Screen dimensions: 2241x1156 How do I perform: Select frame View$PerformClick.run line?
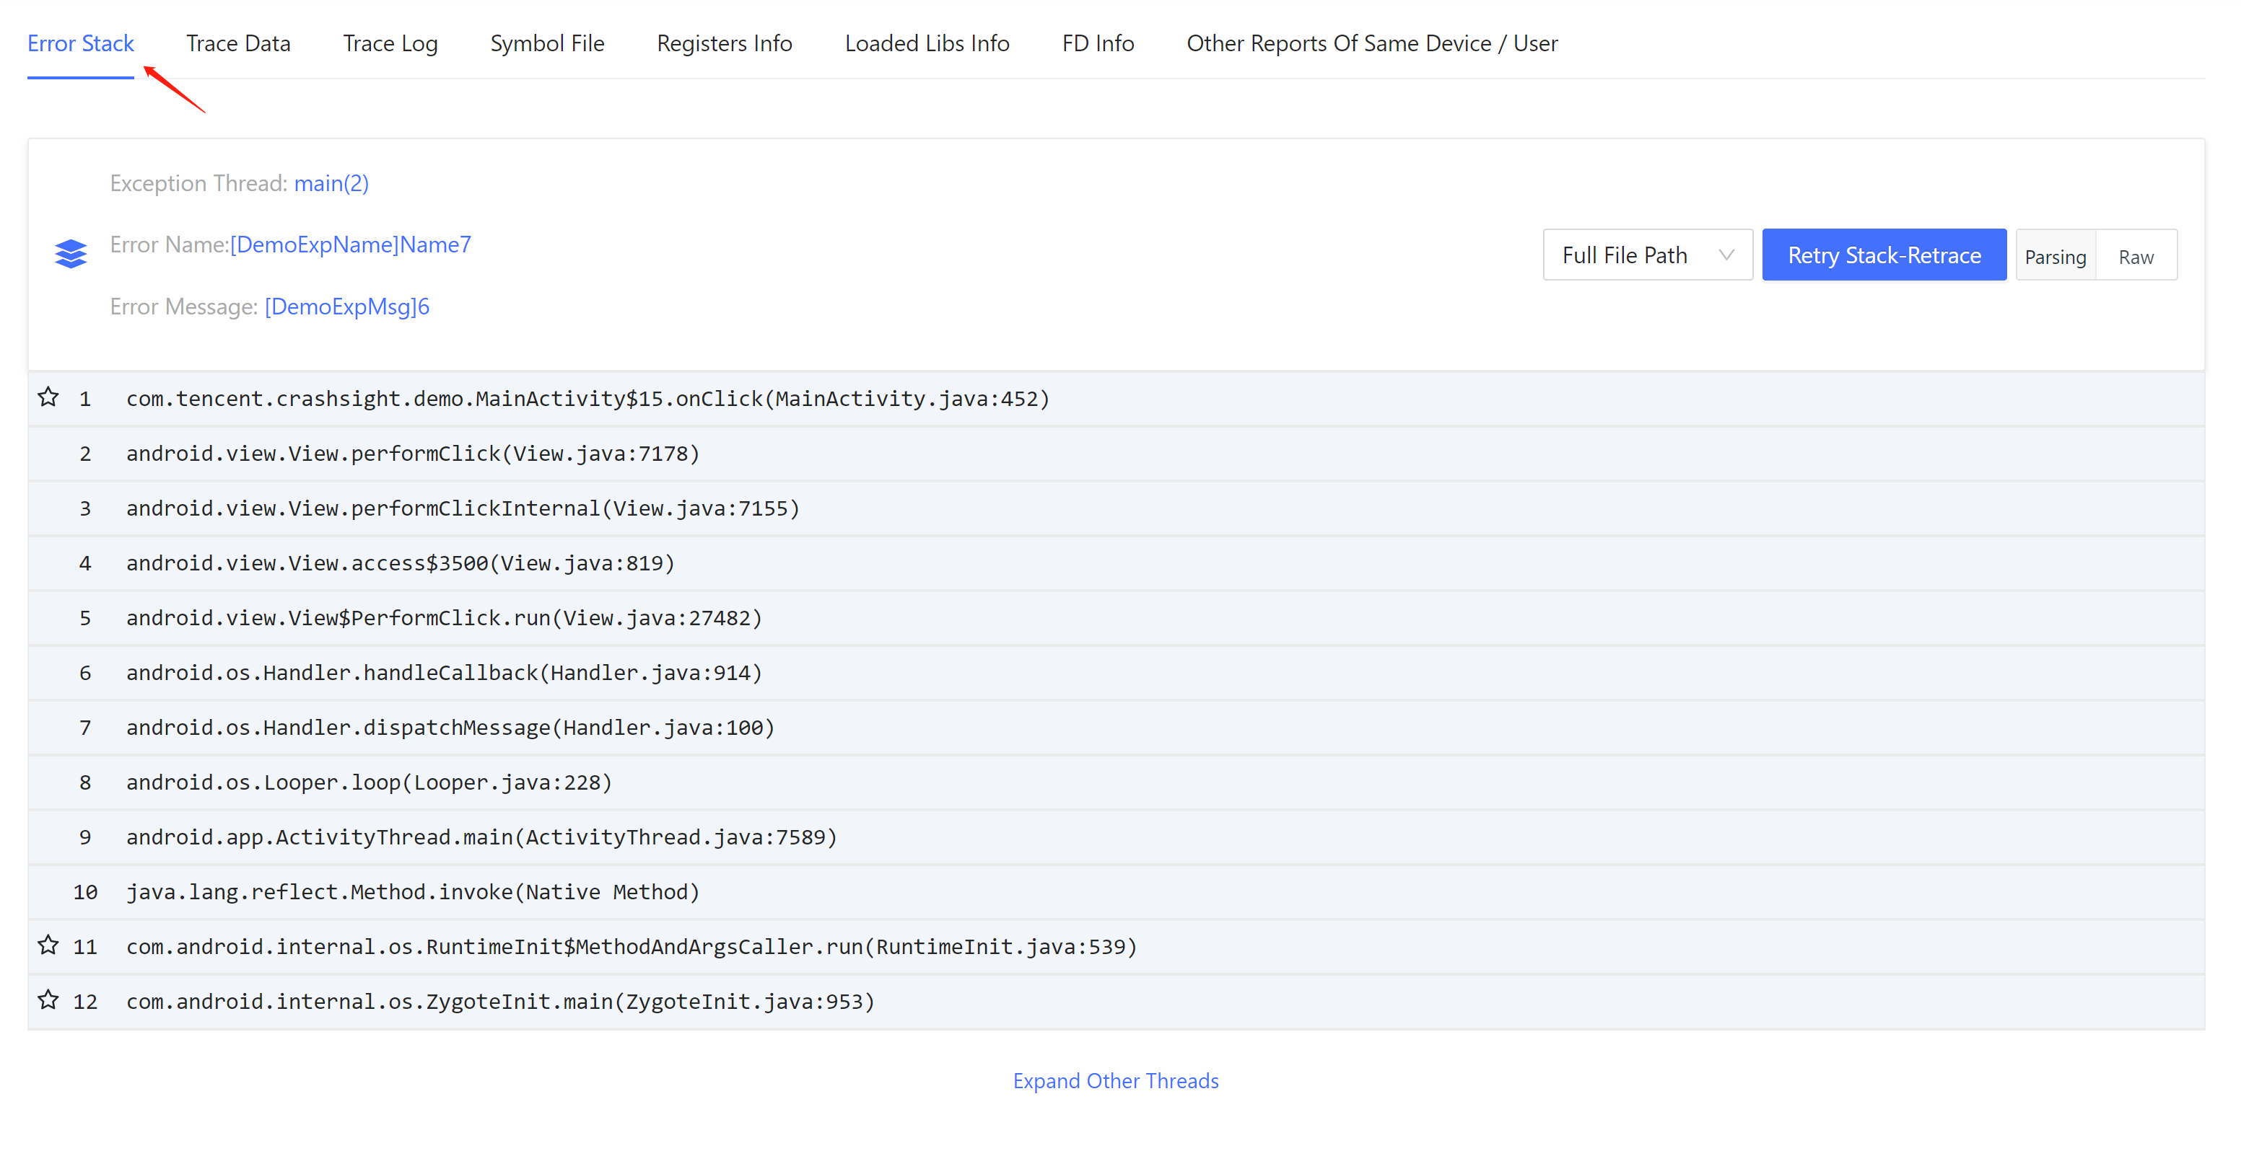[x=1116, y=618]
